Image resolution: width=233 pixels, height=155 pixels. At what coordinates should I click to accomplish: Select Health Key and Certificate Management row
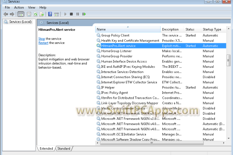coord(161,40)
